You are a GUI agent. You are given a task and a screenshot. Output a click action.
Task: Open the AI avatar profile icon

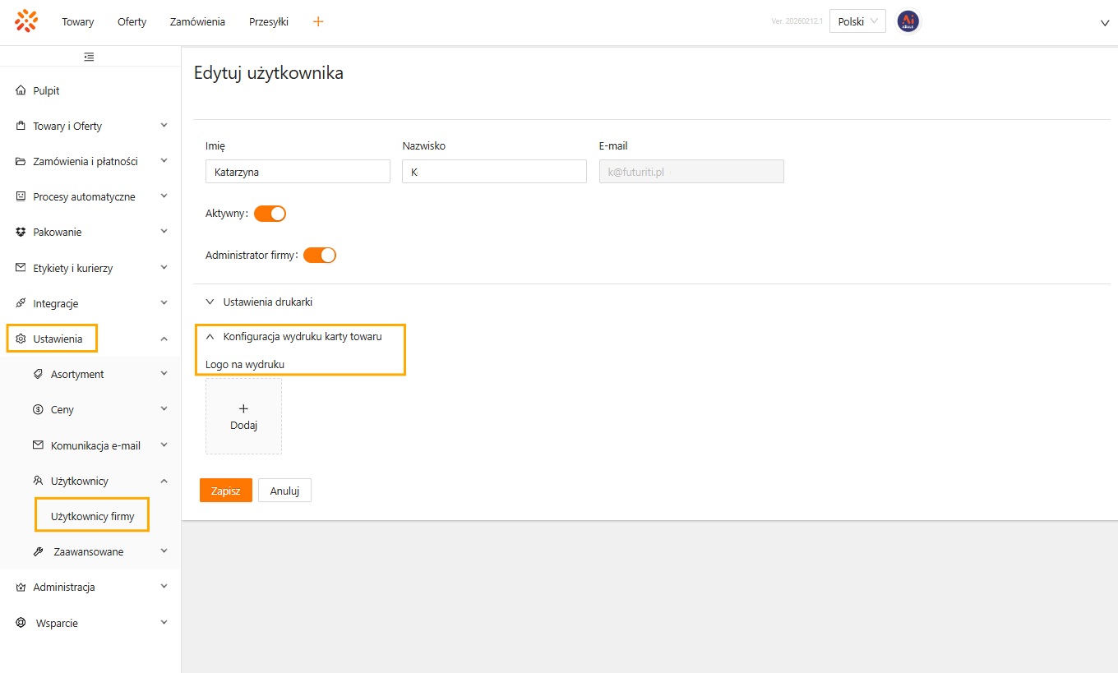pyautogui.click(x=908, y=21)
